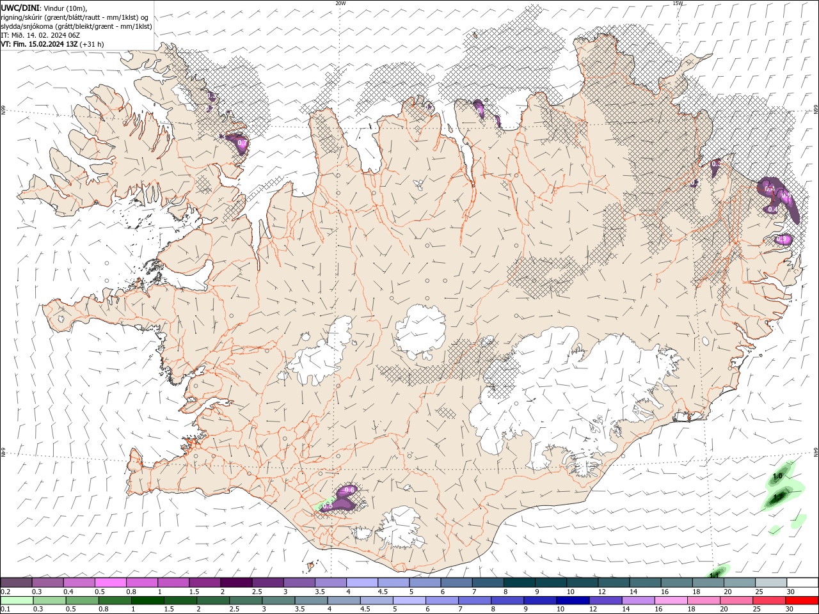This screenshot has height=614, width=819.
Task: Click the pale green 0.1 rain legend swatch
Action: [17, 601]
